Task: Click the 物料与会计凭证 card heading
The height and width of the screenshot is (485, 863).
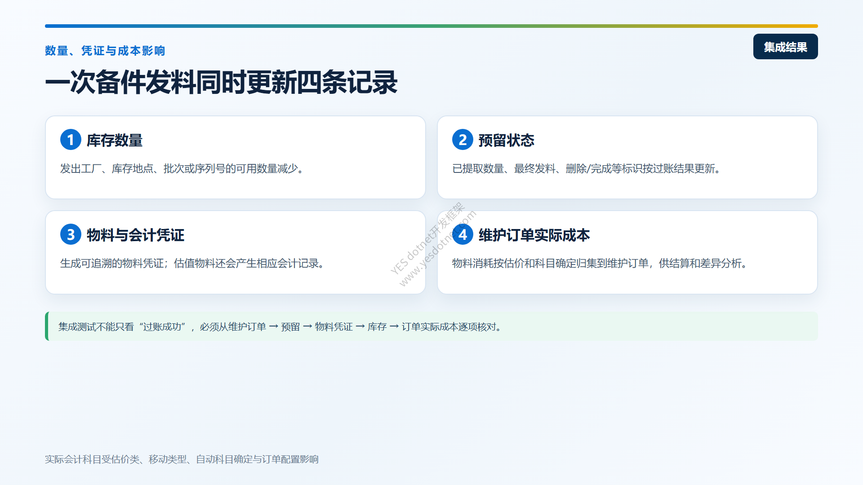Action: click(x=135, y=235)
